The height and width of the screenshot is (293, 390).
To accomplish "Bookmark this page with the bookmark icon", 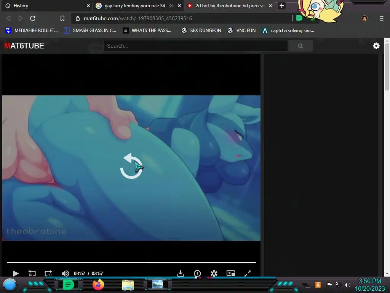I will coord(62,18).
